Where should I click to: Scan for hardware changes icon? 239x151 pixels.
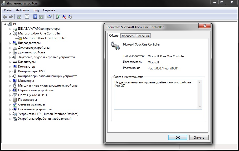tap(49, 17)
